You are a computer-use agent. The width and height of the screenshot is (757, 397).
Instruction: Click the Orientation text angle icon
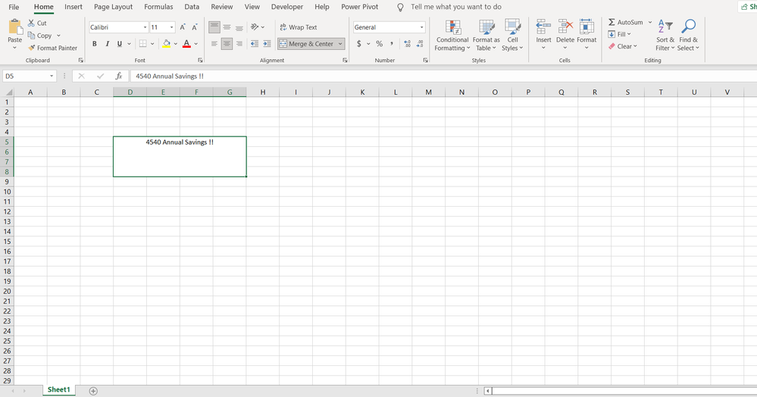(x=255, y=27)
